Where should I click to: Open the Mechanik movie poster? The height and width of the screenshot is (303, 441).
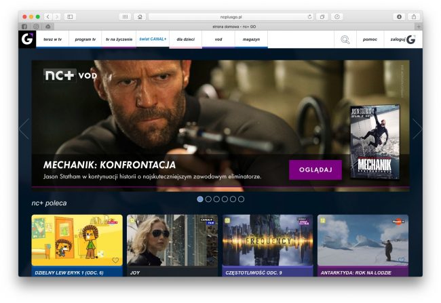(x=375, y=142)
